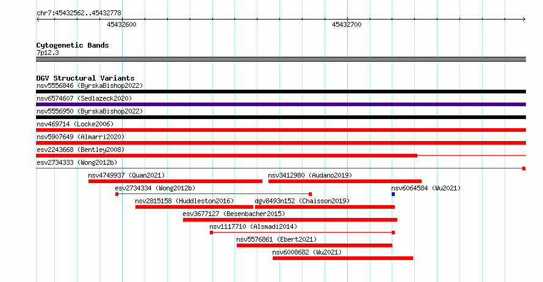Viewport: 543px width, 282px height.
Task: Select the red nsv469714 variant bar
Action: coord(281,130)
